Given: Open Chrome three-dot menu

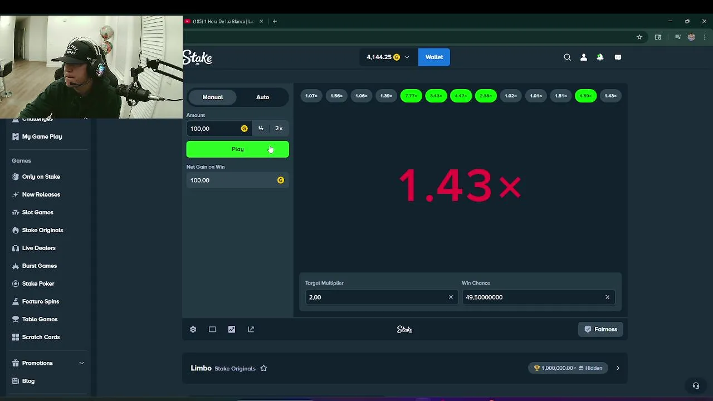Looking at the screenshot, I should pos(705,37).
